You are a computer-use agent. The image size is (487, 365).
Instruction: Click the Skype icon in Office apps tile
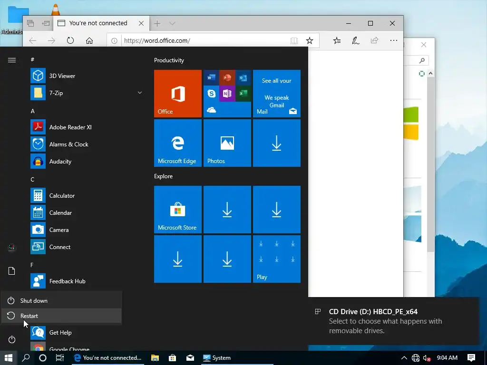point(211,94)
